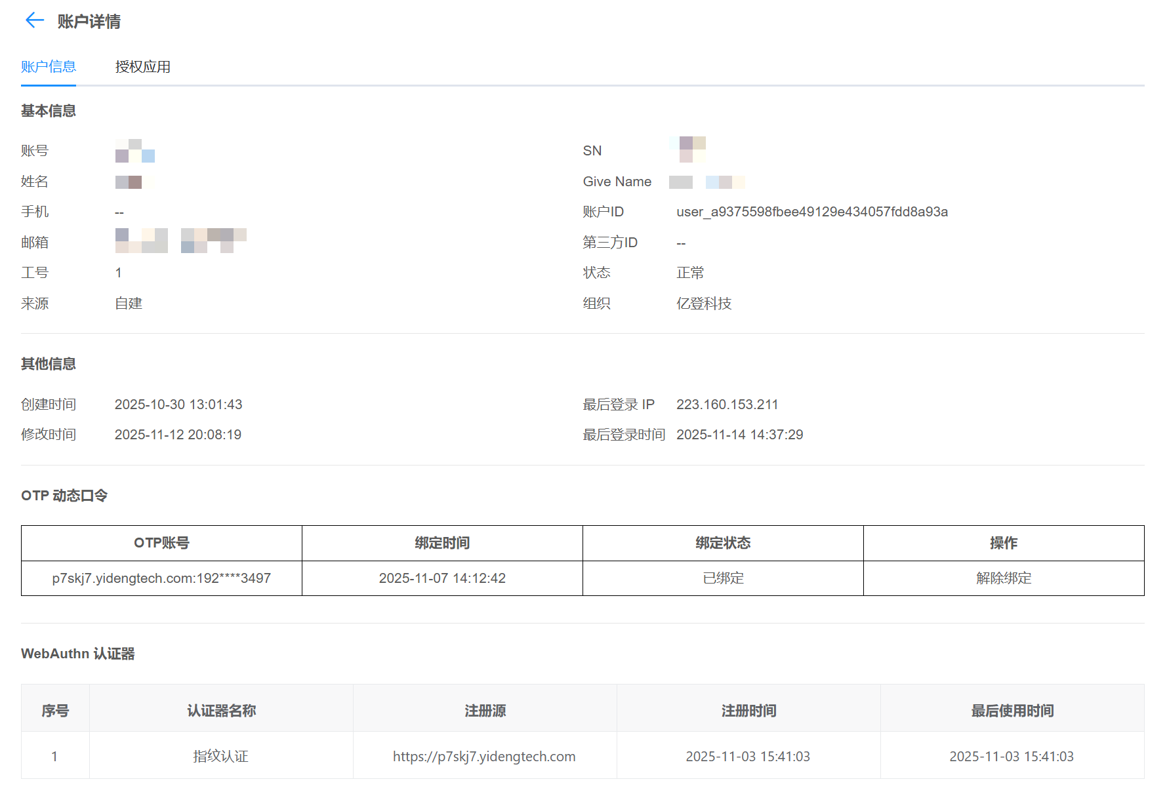Click the 认证器名称 column header
Viewport: 1167px width, 794px height.
(x=221, y=711)
